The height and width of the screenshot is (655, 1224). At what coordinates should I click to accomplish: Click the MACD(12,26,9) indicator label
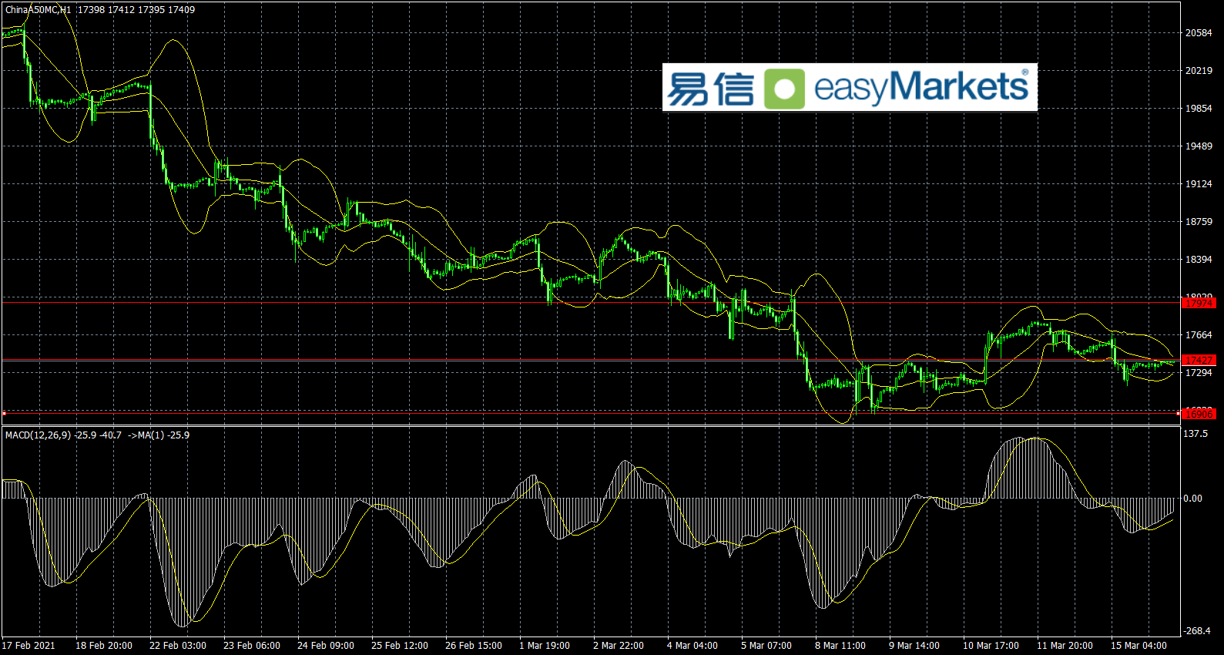point(39,435)
